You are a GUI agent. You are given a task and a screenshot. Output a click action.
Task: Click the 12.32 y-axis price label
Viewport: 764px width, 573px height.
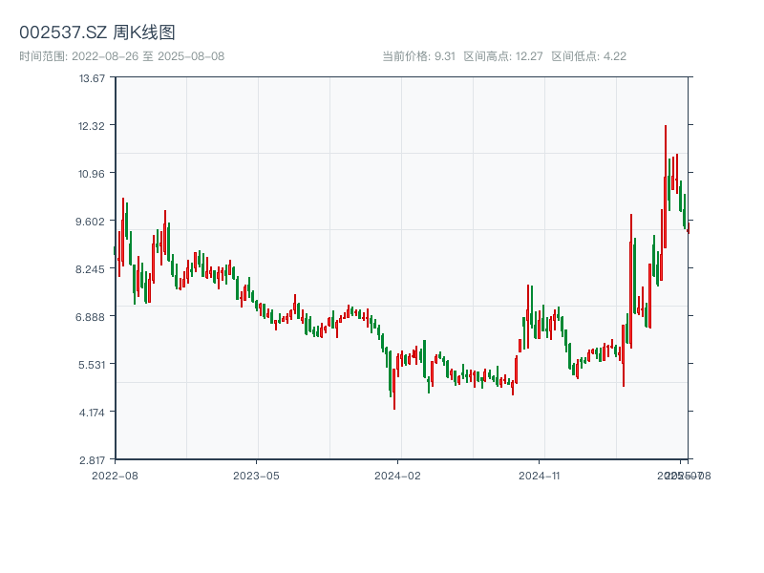(x=93, y=126)
